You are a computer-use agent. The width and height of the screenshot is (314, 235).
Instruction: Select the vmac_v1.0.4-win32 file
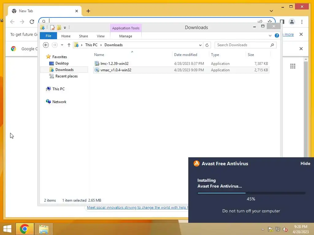pyautogui.click(x=181, y=70)
